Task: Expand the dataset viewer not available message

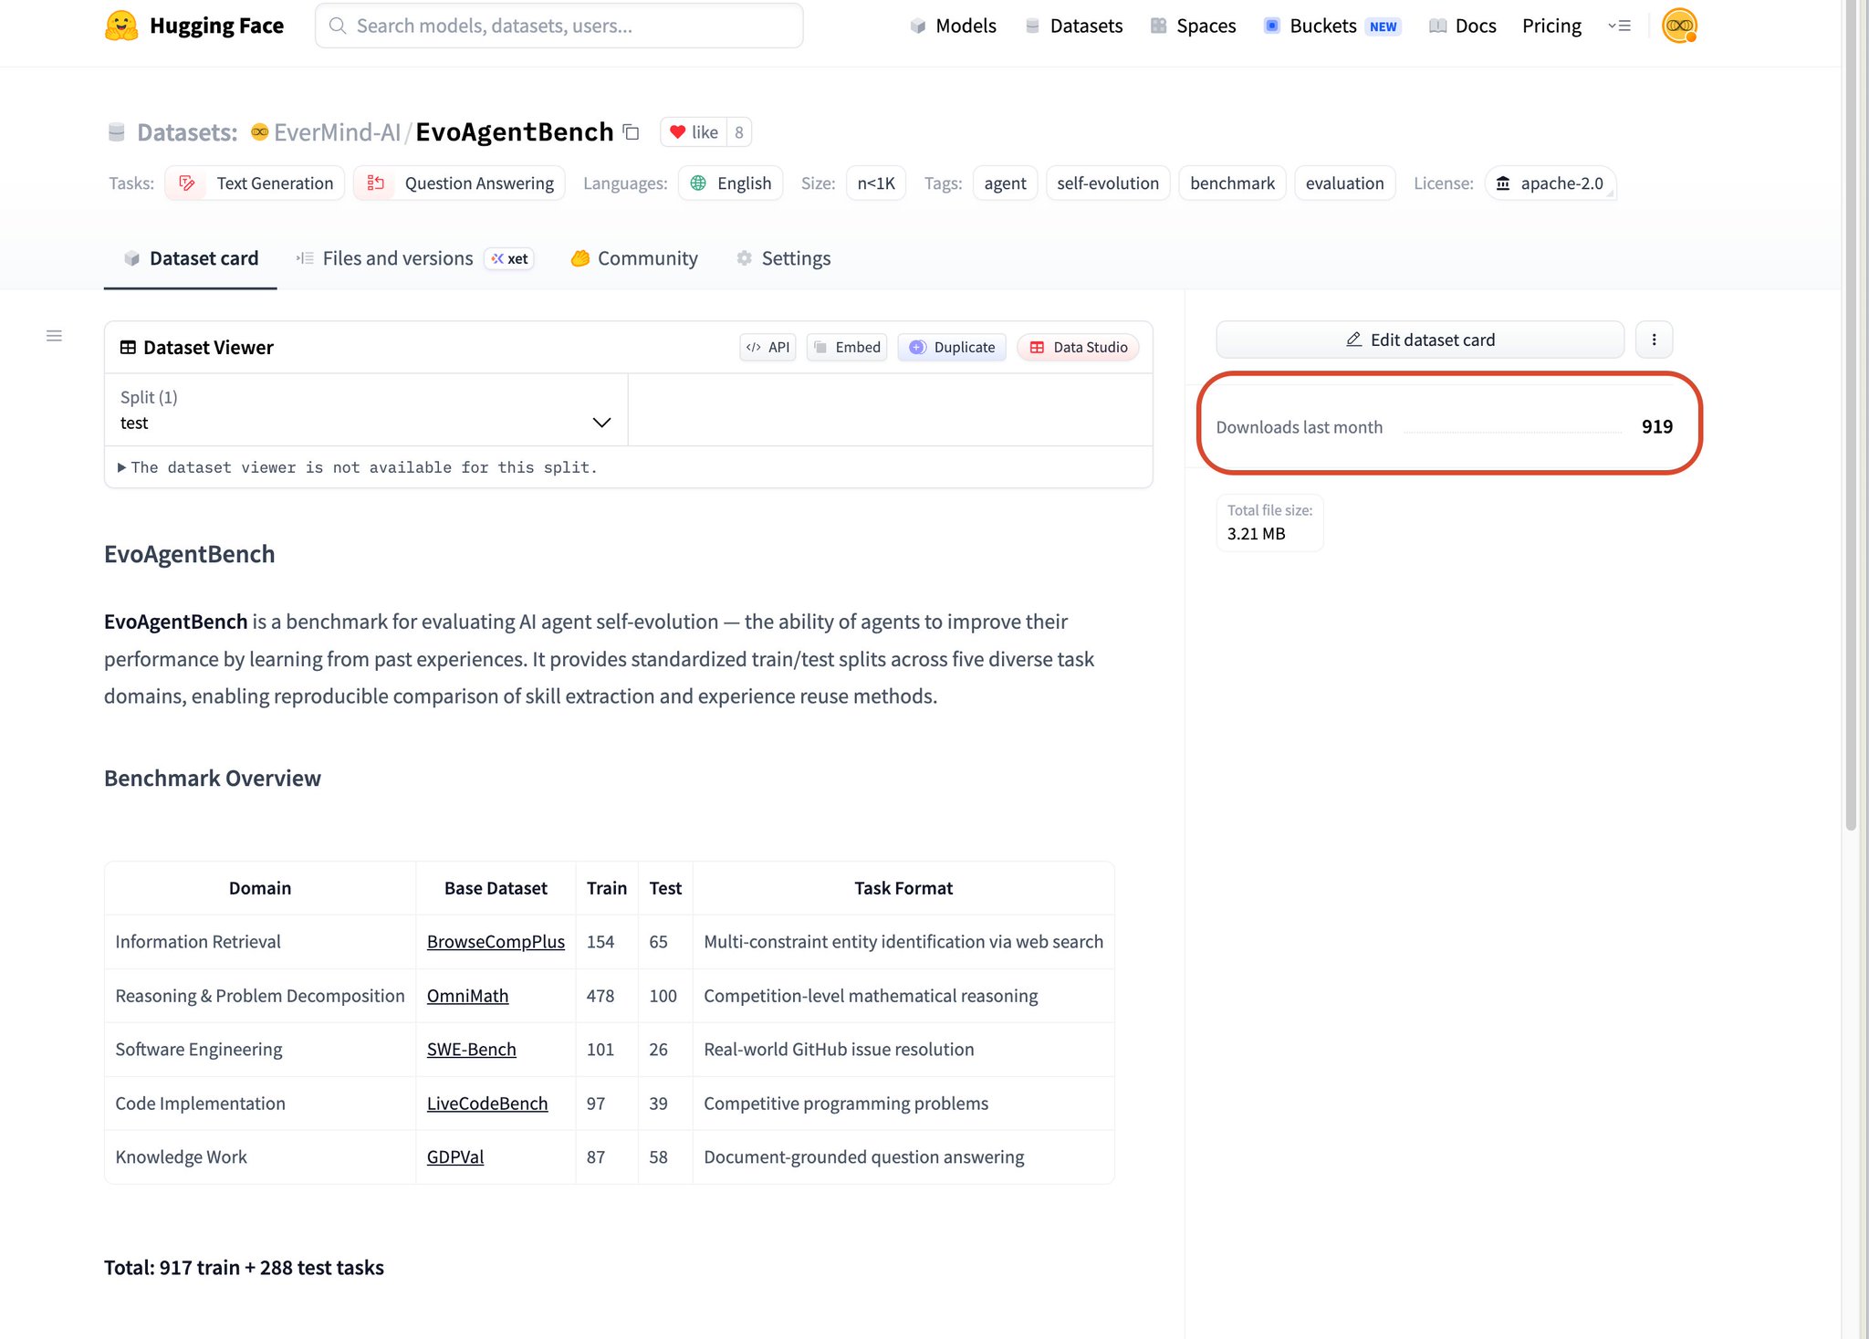Action: click(358, 467)
